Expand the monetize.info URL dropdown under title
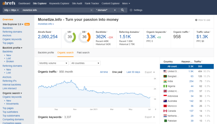 click(x=46, y=24)
